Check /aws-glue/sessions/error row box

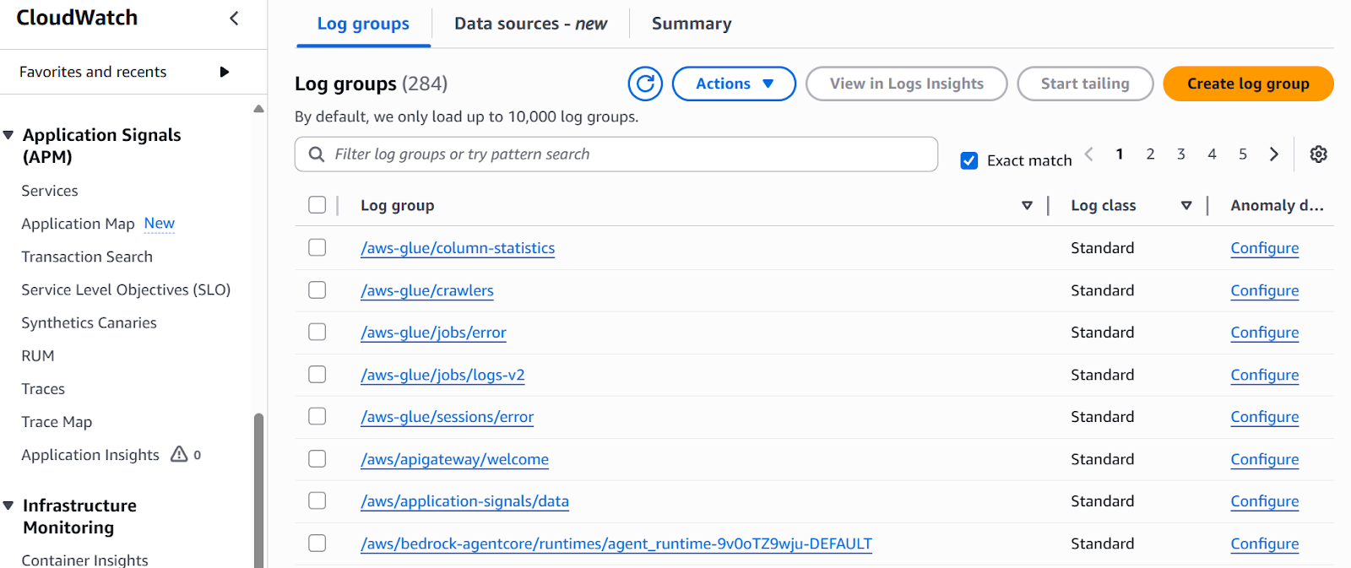click(317, 416)
